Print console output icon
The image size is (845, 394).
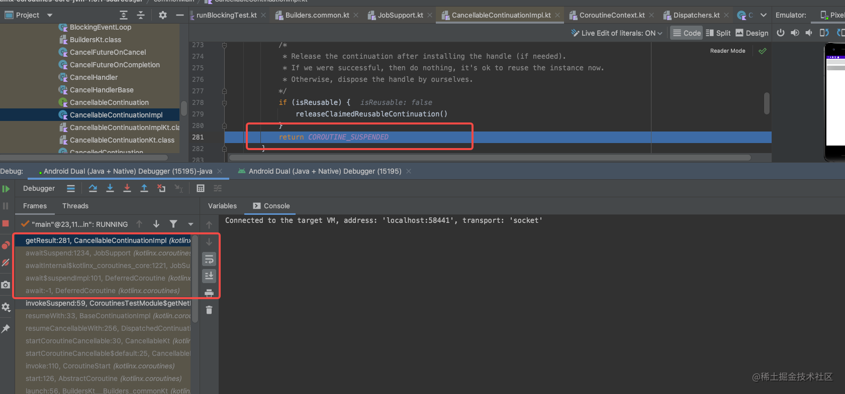(209, 293)
